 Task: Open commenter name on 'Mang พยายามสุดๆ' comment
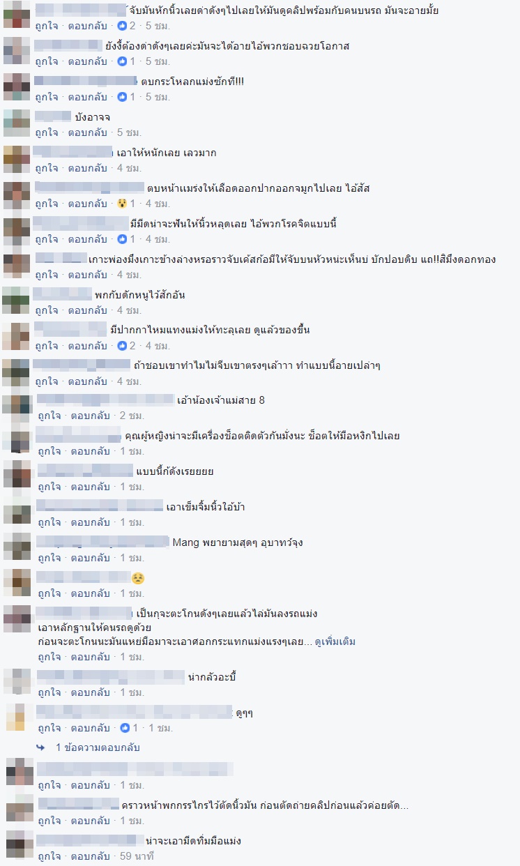click(x=102, y=542)
